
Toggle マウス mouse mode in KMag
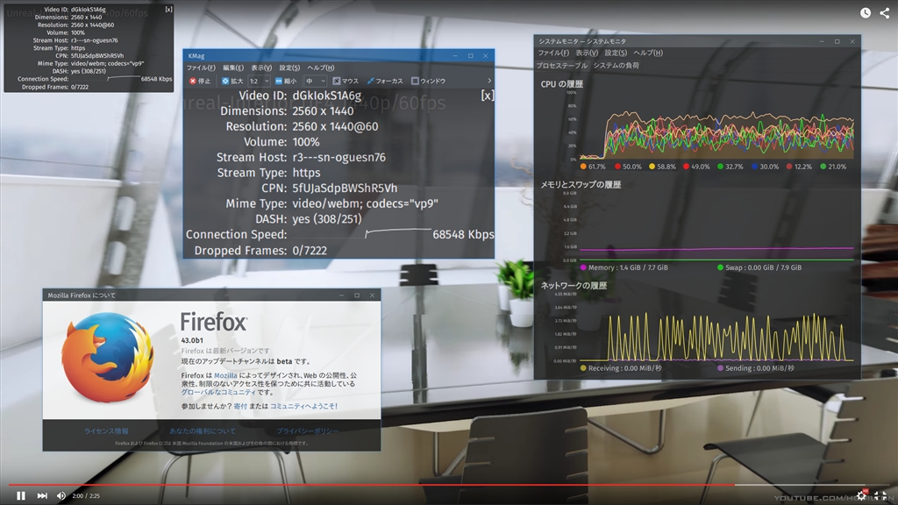(346, 82)
